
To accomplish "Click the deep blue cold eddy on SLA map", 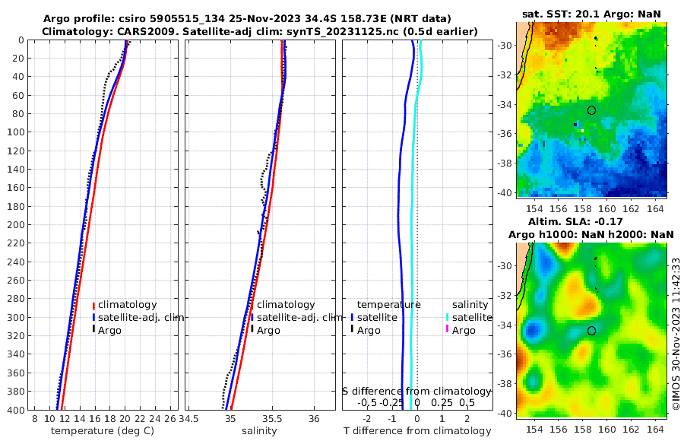I will tap(532, 331).
